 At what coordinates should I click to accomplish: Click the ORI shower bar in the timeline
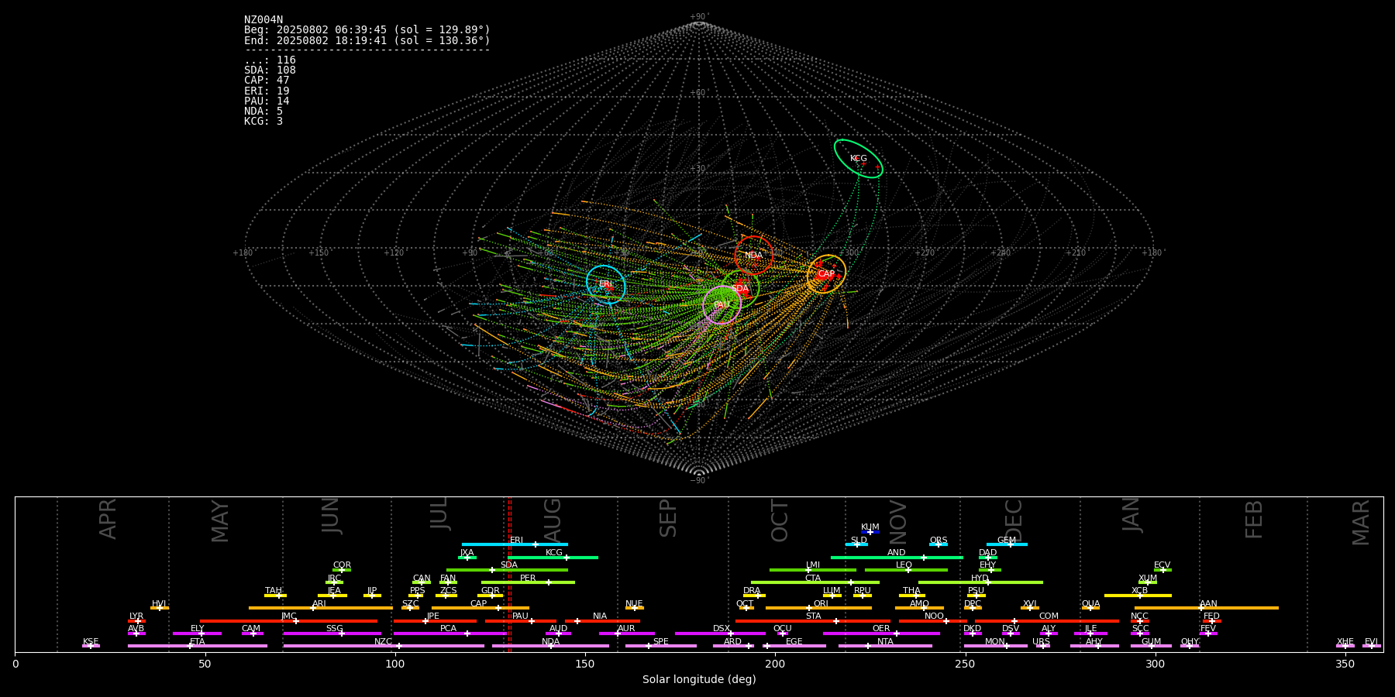click(818, 608)
